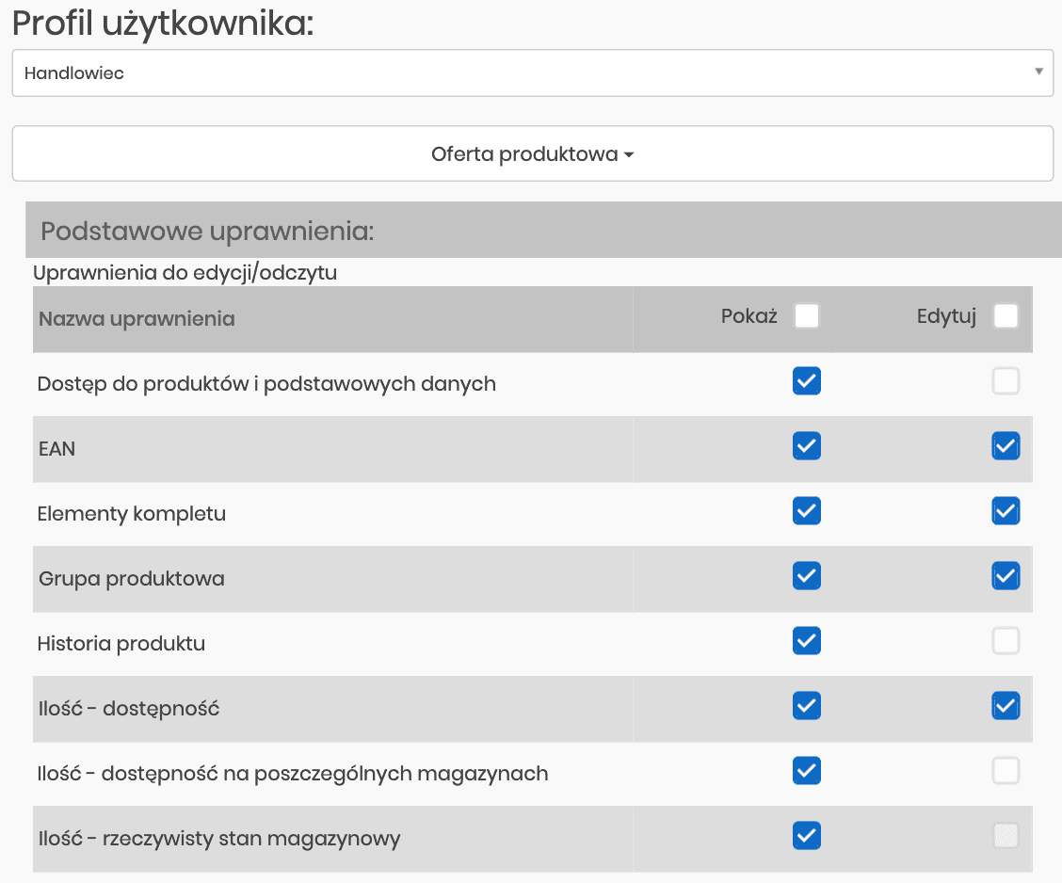The width and height of the screenshot is (1062, 883).
Task: Disable Edytuj for Grupa produktowa
Action: 1006,575
